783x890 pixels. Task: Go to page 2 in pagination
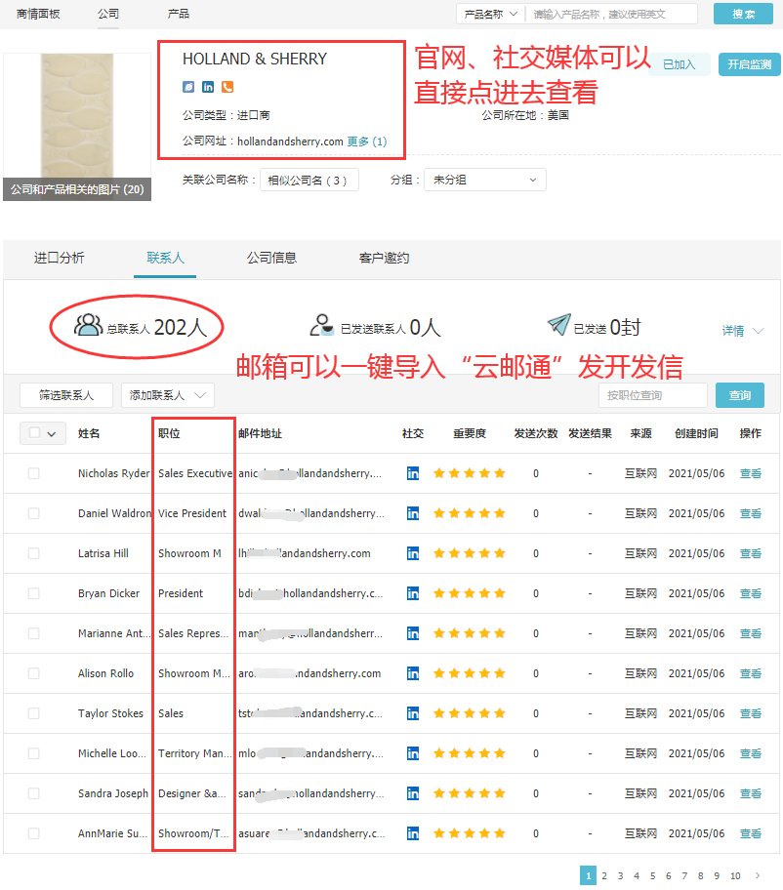point(607,875)
